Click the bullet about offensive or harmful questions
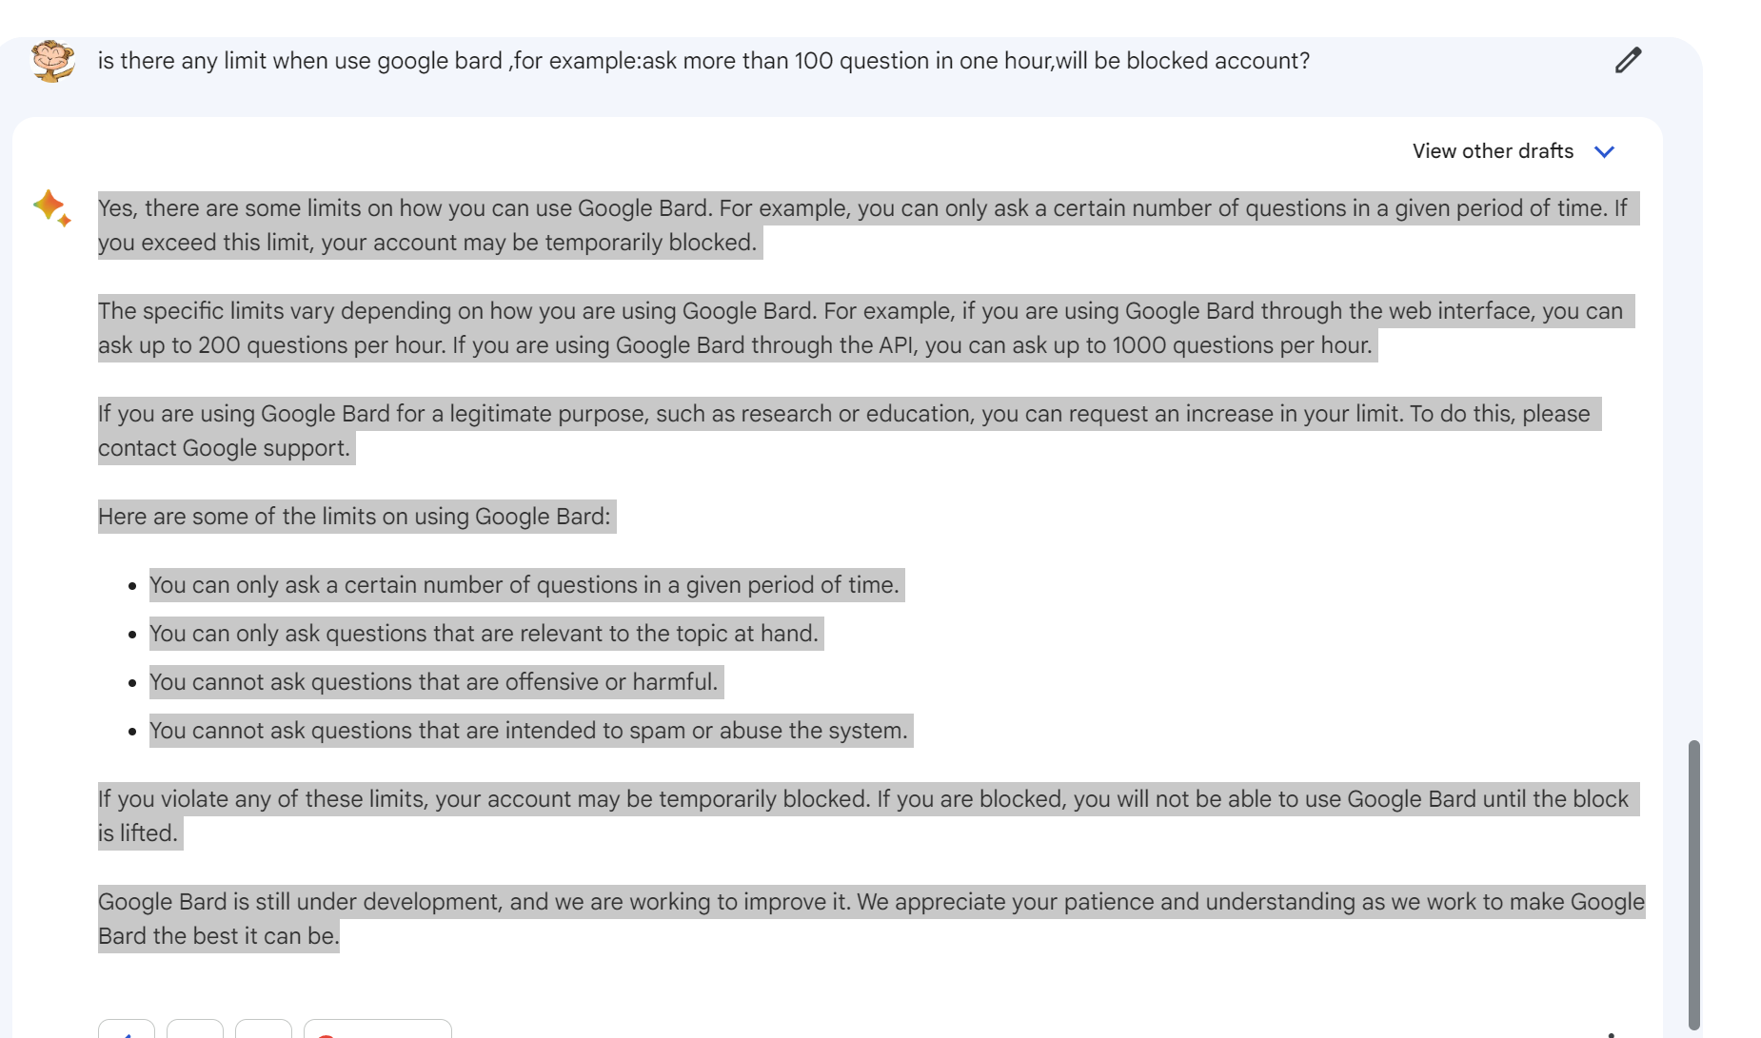The image size is (1761, 1038). [x=434, y=681]
